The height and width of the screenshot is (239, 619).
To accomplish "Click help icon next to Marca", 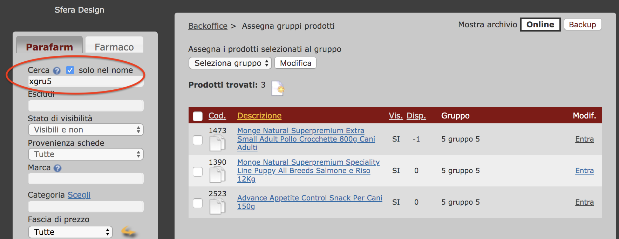I will coord(57,168).
